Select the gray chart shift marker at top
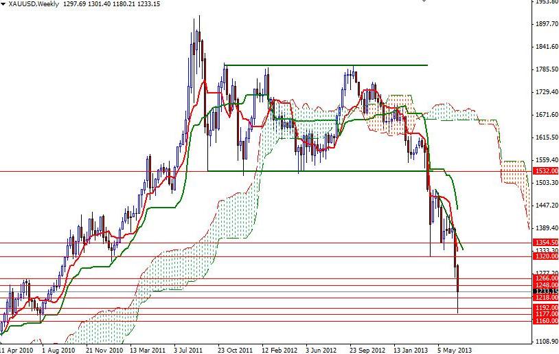Screen dimensions: 559x354 coord(424,1)
